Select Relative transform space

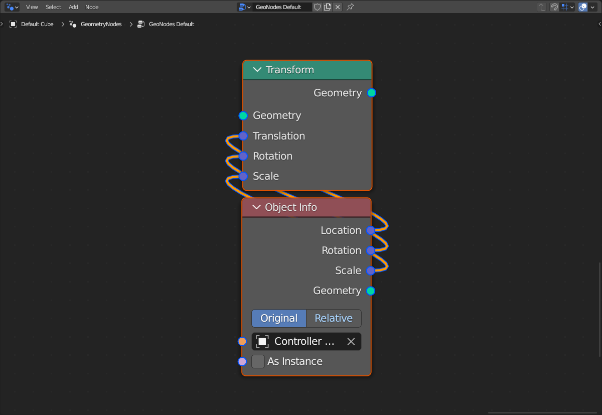click(x=333, y=318)
